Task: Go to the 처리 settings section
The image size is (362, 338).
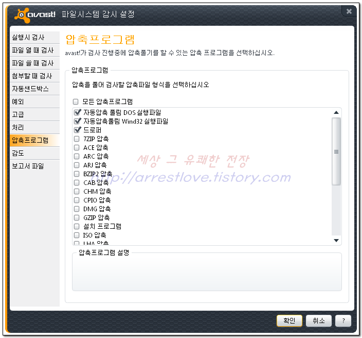Action: click(34, 127)
